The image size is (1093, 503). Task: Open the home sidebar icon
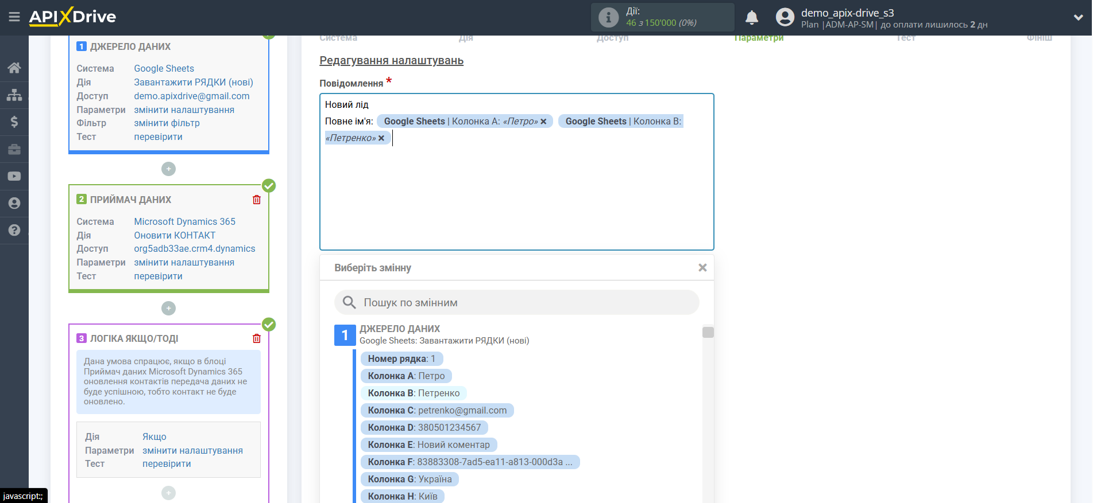tap(14, 68)
